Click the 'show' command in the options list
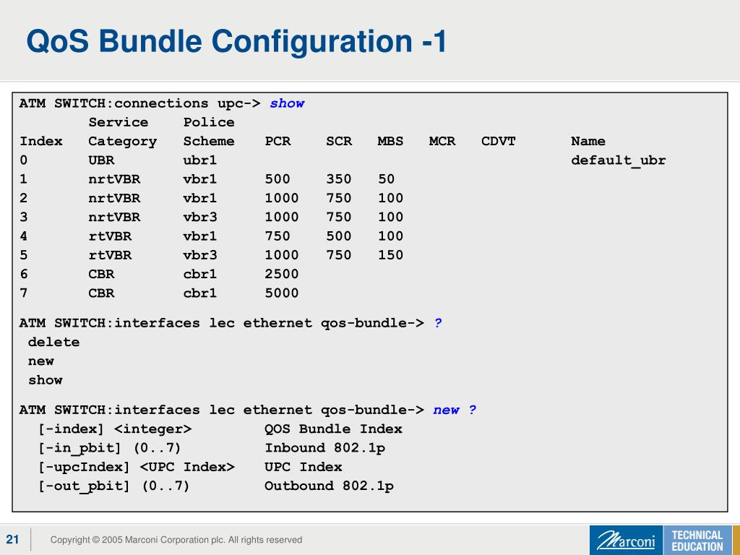This screenshot has width=740, height=555. [x=46, y=380]
